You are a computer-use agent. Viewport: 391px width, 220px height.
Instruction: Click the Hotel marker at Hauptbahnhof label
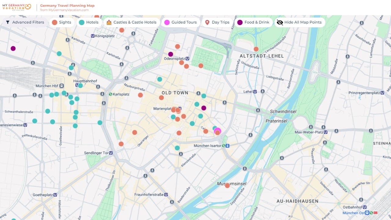point(80,86)
